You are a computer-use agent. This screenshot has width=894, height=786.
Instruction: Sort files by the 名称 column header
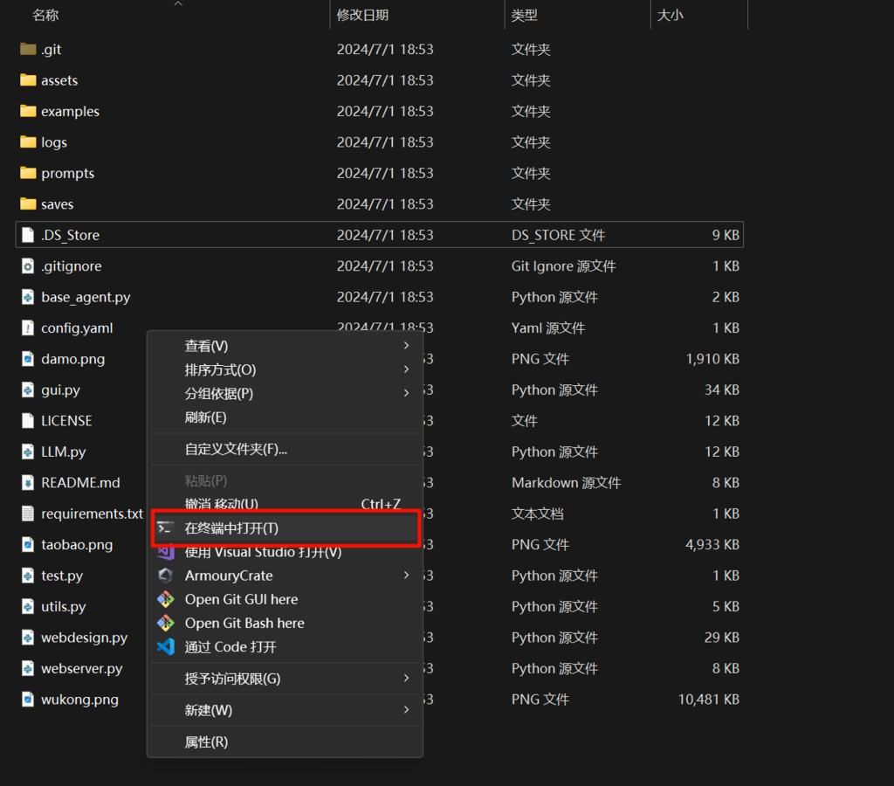[x=45, y=15]
